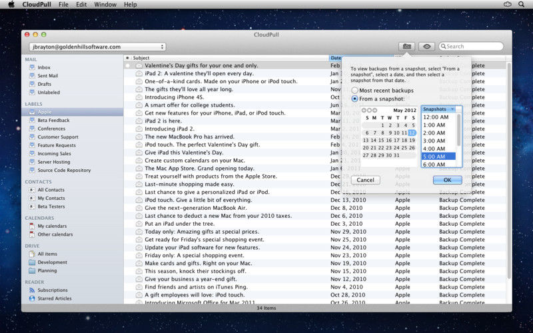Click the eye preview toolbar button
The width and height of the screenshot is (533, 333).
[x=426, y=47]
